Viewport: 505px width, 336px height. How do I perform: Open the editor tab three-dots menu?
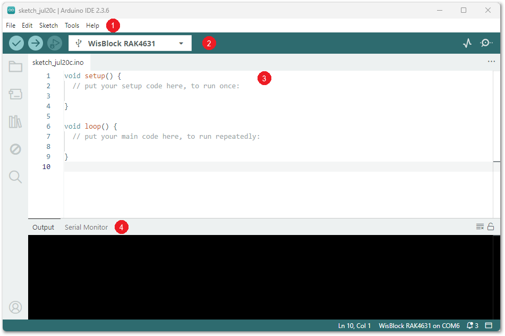[x=491, y=62]
